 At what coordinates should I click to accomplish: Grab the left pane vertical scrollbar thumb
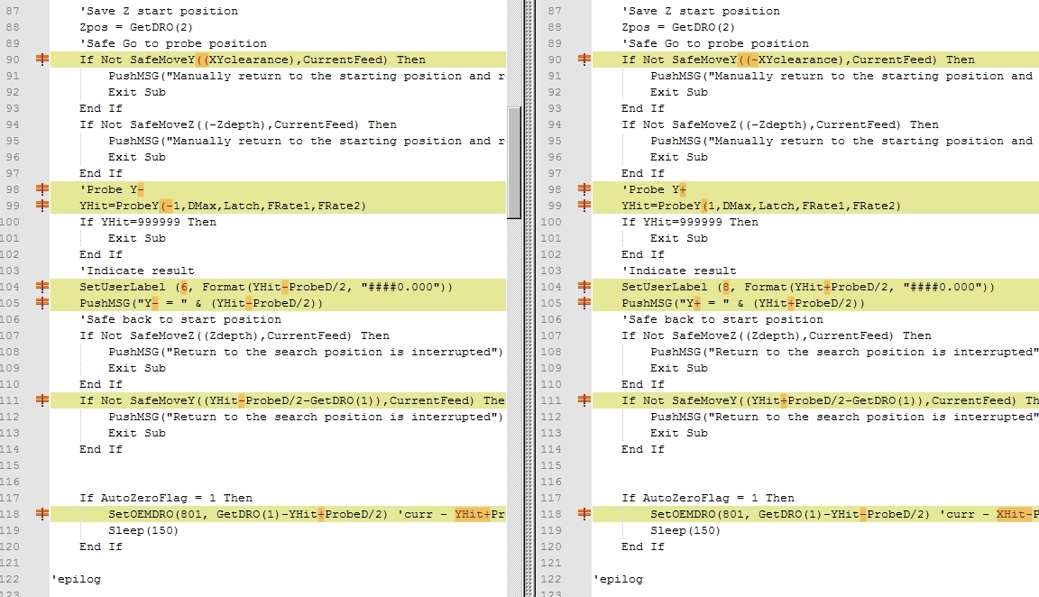click(514, 162)
